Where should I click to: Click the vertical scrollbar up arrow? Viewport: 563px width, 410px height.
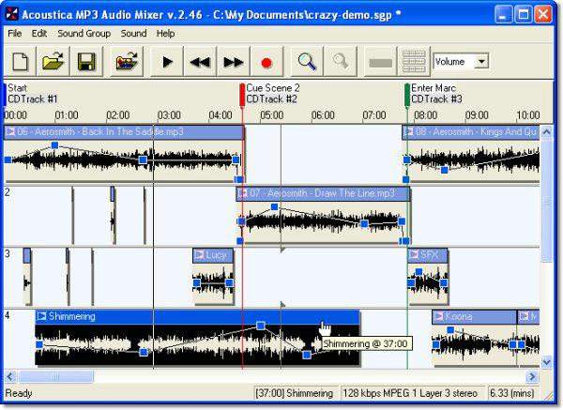click(x=546, y=131)
